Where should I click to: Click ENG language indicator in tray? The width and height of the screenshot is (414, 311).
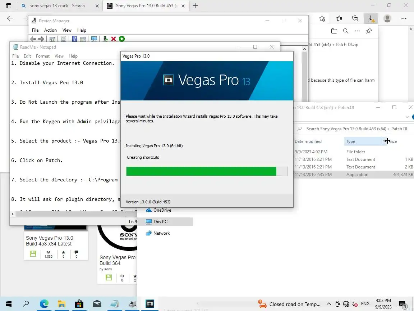tap(365, 304)
